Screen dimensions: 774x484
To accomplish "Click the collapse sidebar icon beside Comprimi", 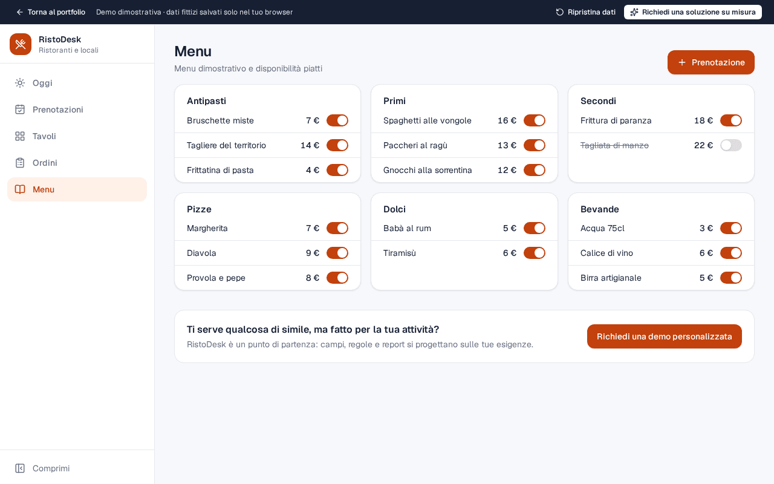I will (x=20, y=468).
